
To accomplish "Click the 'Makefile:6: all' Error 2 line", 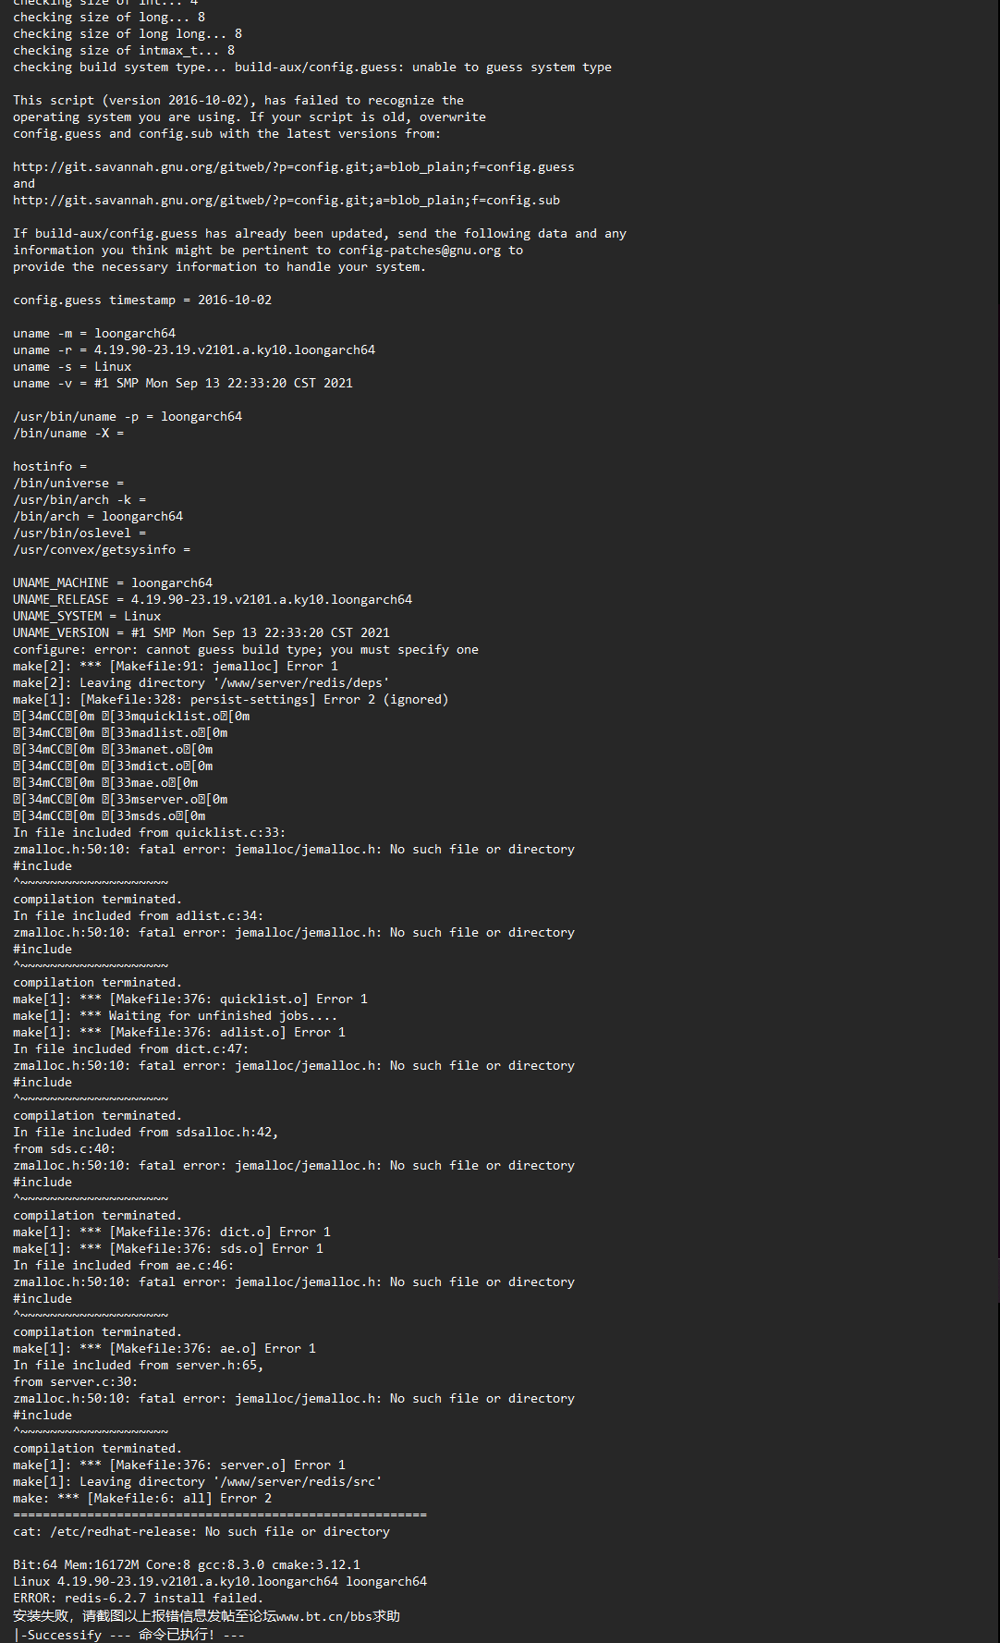I will coord(142,1499).
